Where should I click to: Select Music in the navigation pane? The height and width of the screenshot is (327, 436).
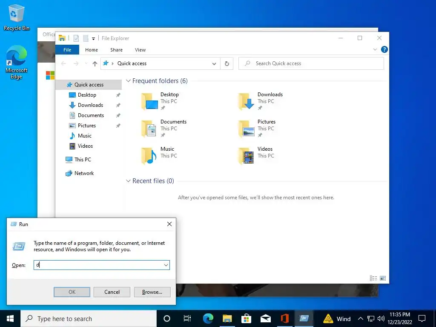click(x=85, y=136)
